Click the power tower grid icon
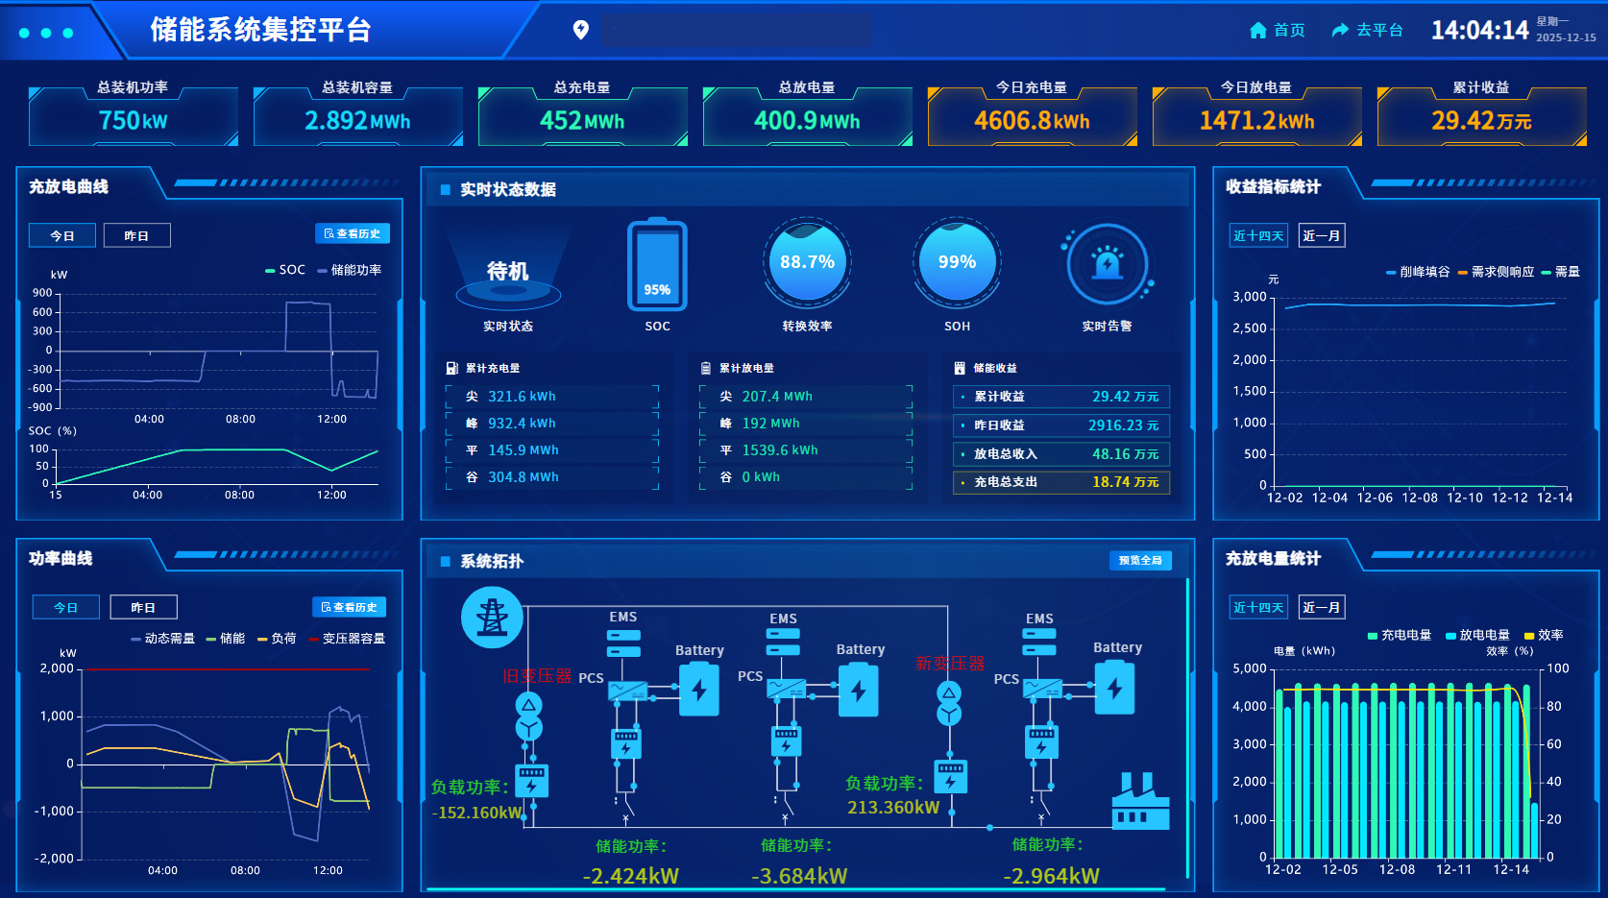Viewport: 1608px width, 898px height. click(x=492, y=618)
